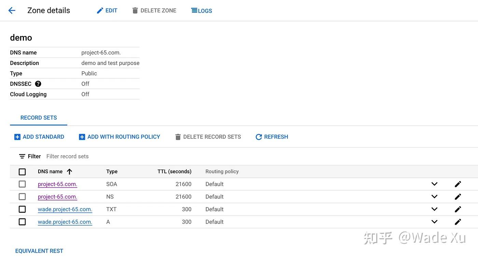Click pencil edit icon for SOA record
The height and width of the screenshot is (257, 478).
[x=458, y=184]
